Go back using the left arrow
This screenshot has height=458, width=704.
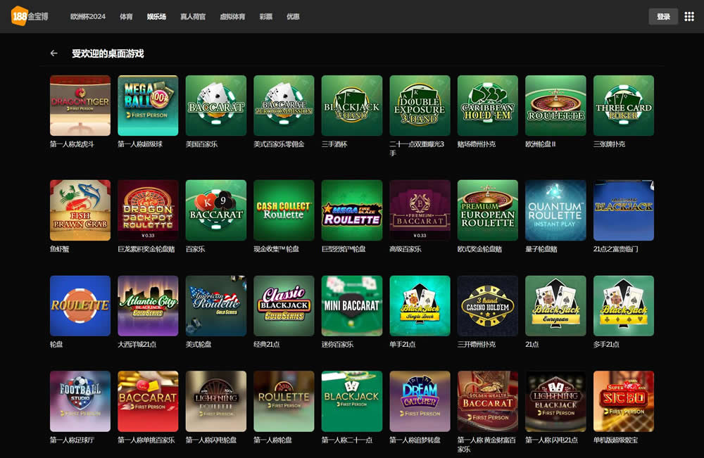tap(54, 53)
